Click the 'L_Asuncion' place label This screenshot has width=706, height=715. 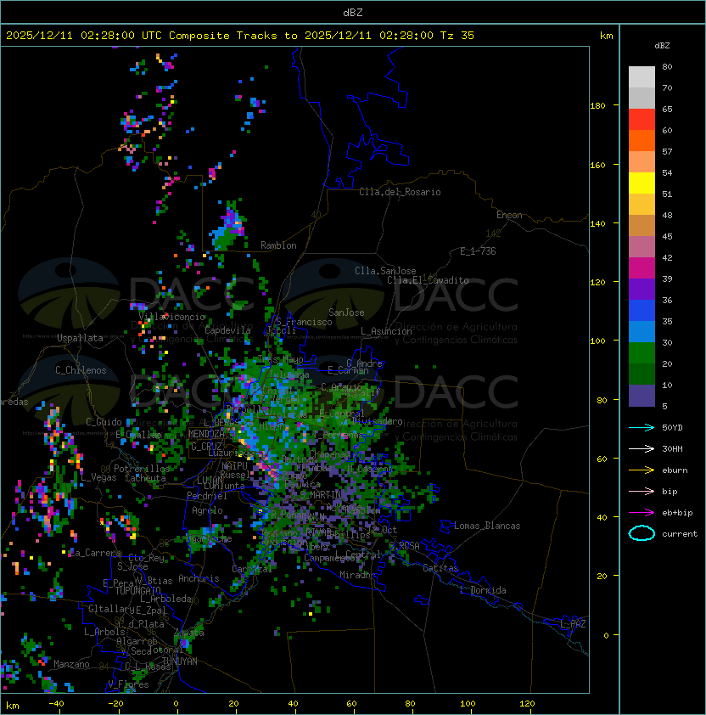[386, 331]
